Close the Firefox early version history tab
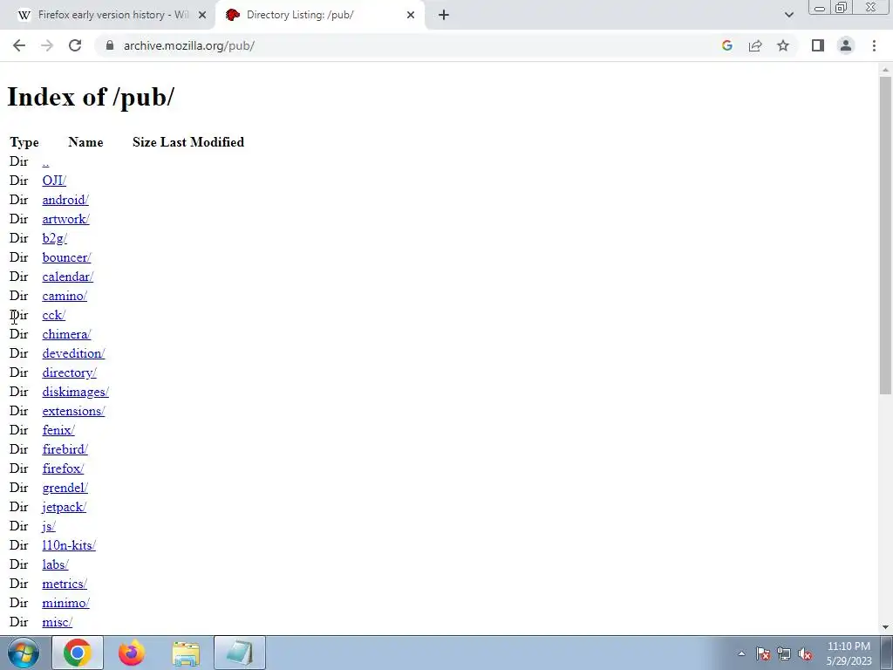 click(202, 15)
